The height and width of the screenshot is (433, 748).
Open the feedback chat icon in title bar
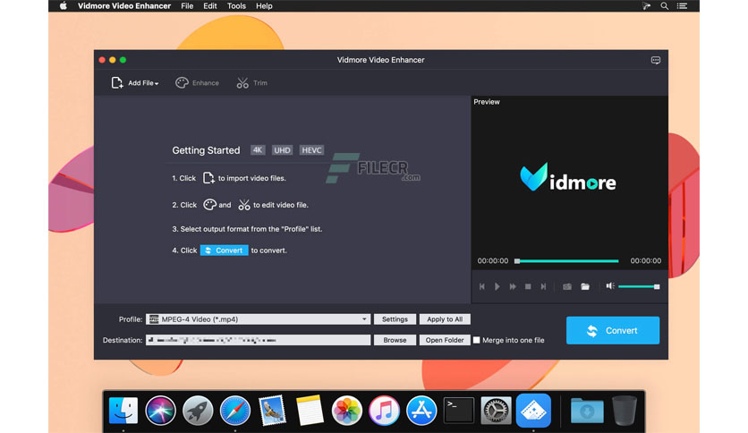click(656, 60)
